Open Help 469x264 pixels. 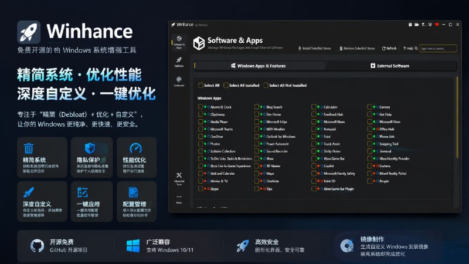(408, 48)
